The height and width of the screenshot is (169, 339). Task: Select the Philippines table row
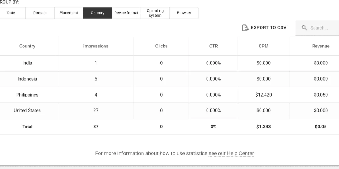point(169,95)
